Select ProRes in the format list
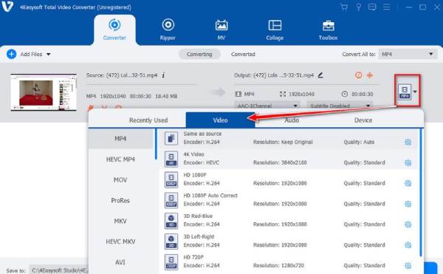Viewport: 443px width, 274px height. [x=120, y=201]
